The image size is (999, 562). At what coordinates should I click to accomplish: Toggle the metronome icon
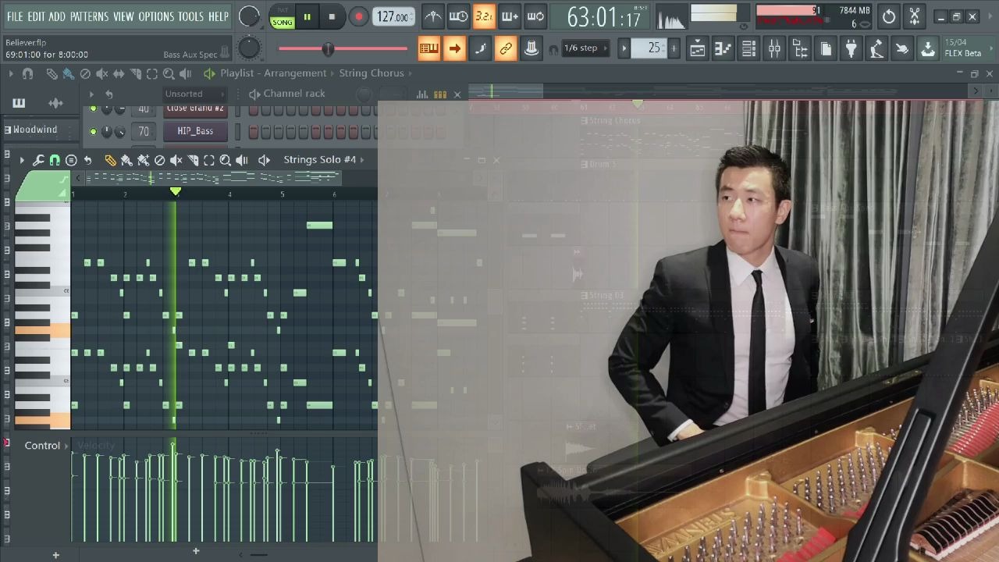point(433,16)
